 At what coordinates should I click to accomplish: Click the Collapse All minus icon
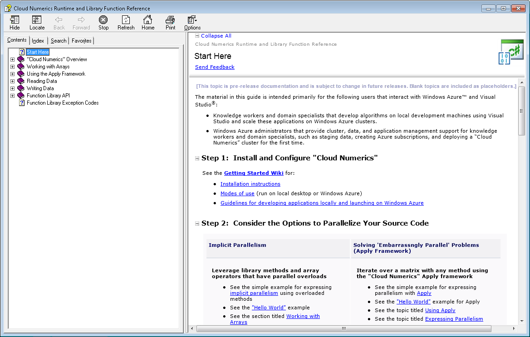click(197, 36)
